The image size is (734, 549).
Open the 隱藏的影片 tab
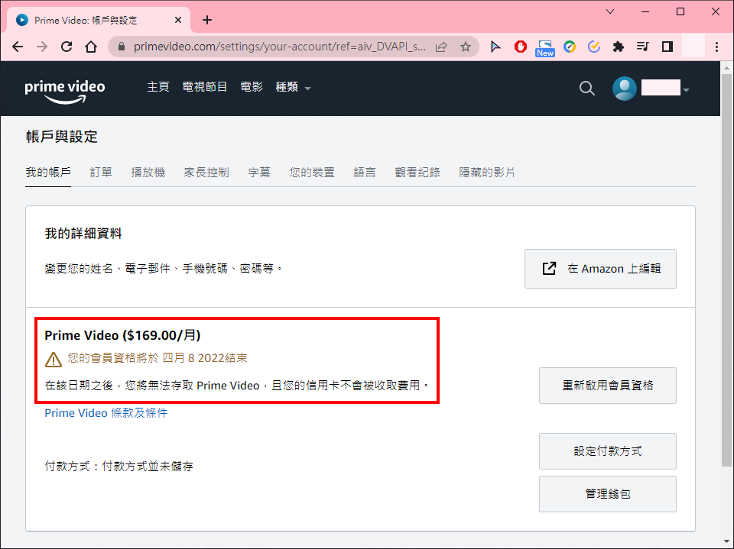click(487, 173)
